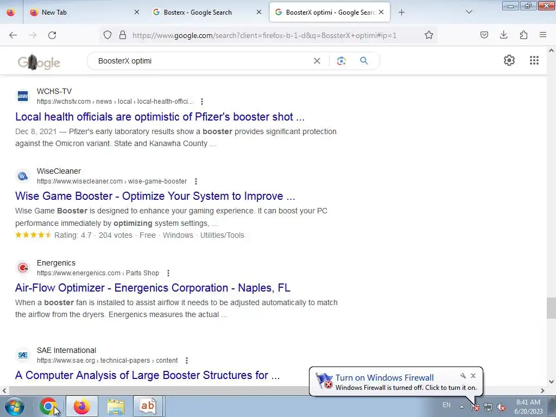556x417 pixels.
Task: Search by image with Google Lens
Action: click(x=341, y=61)
